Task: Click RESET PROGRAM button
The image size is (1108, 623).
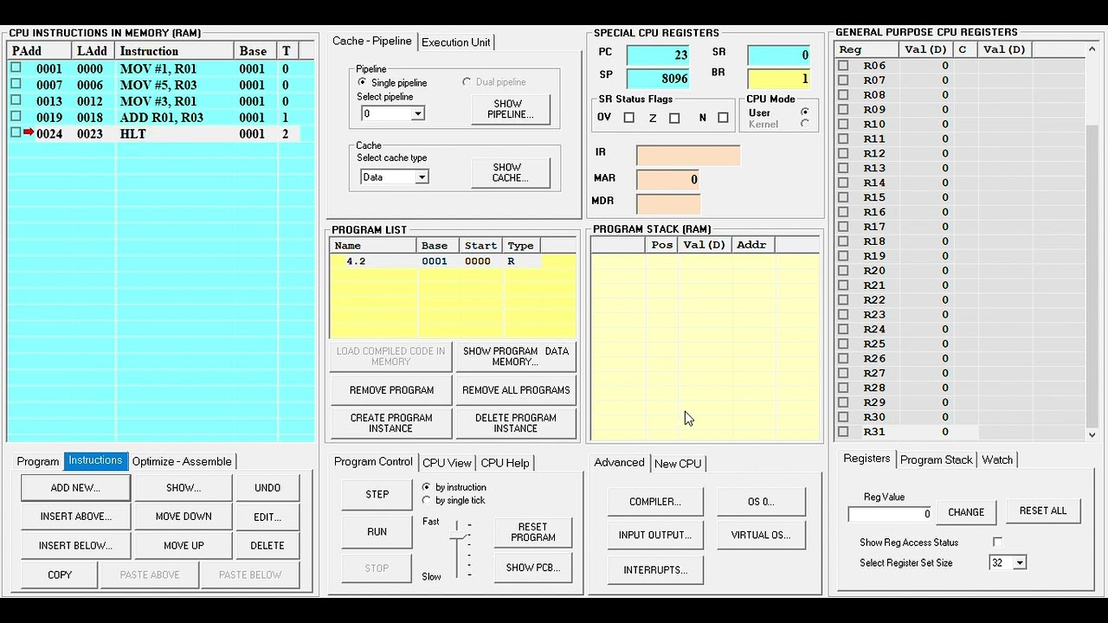Action: pyautogui.click(x=533, y=532)
